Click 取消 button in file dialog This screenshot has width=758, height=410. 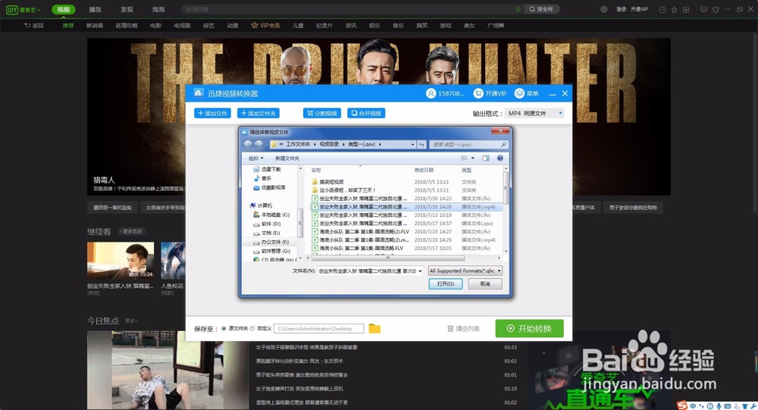click(485, 283)
